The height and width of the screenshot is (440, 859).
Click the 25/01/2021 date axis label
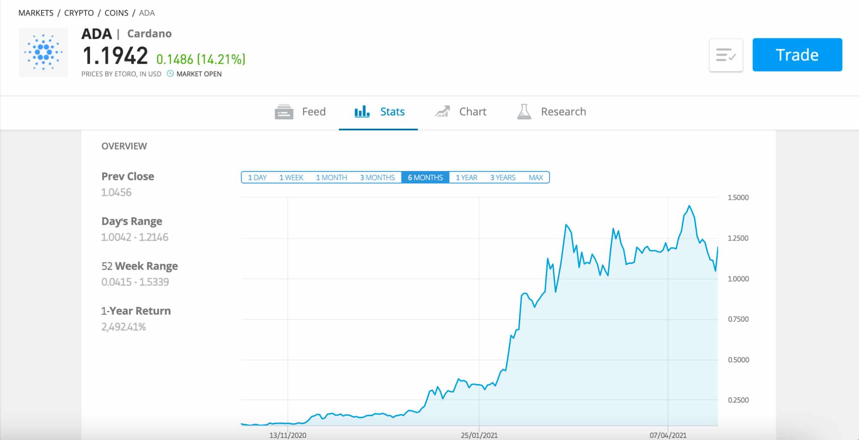coord(479,435)
